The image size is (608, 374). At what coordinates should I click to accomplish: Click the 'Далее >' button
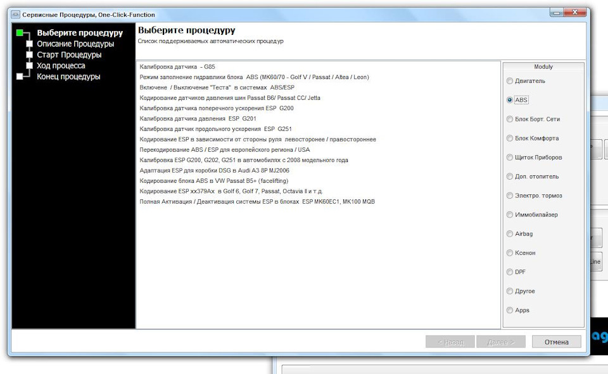pos(500,342)
